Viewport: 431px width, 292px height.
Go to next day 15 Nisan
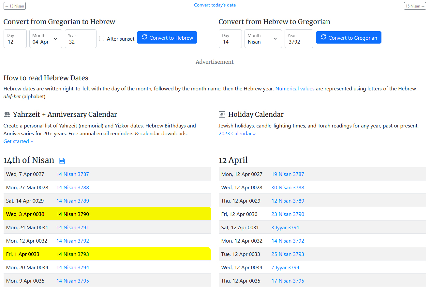(x=415, y=6)
